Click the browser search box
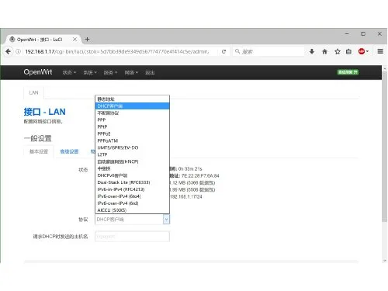The height and width of the screenshot is (291, 388). click(x=269, y=51)
